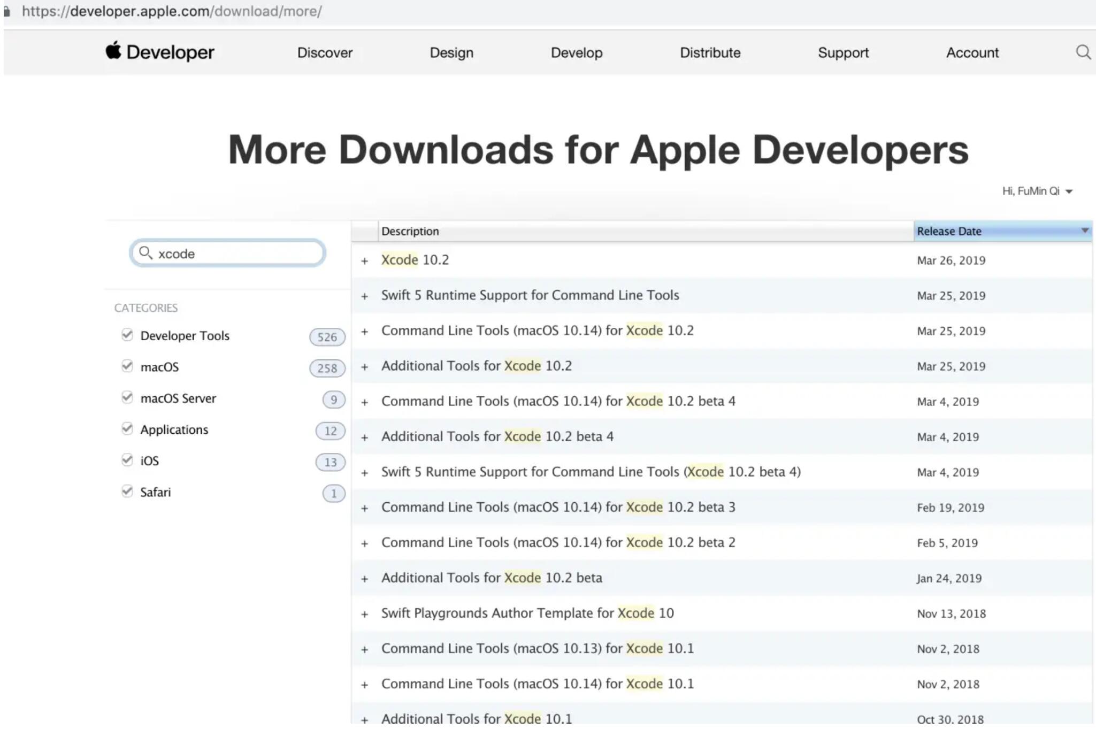Expand the Xcode 10.2 row
This screenshot has width=1096, height=752.
(x=364, y=261)
